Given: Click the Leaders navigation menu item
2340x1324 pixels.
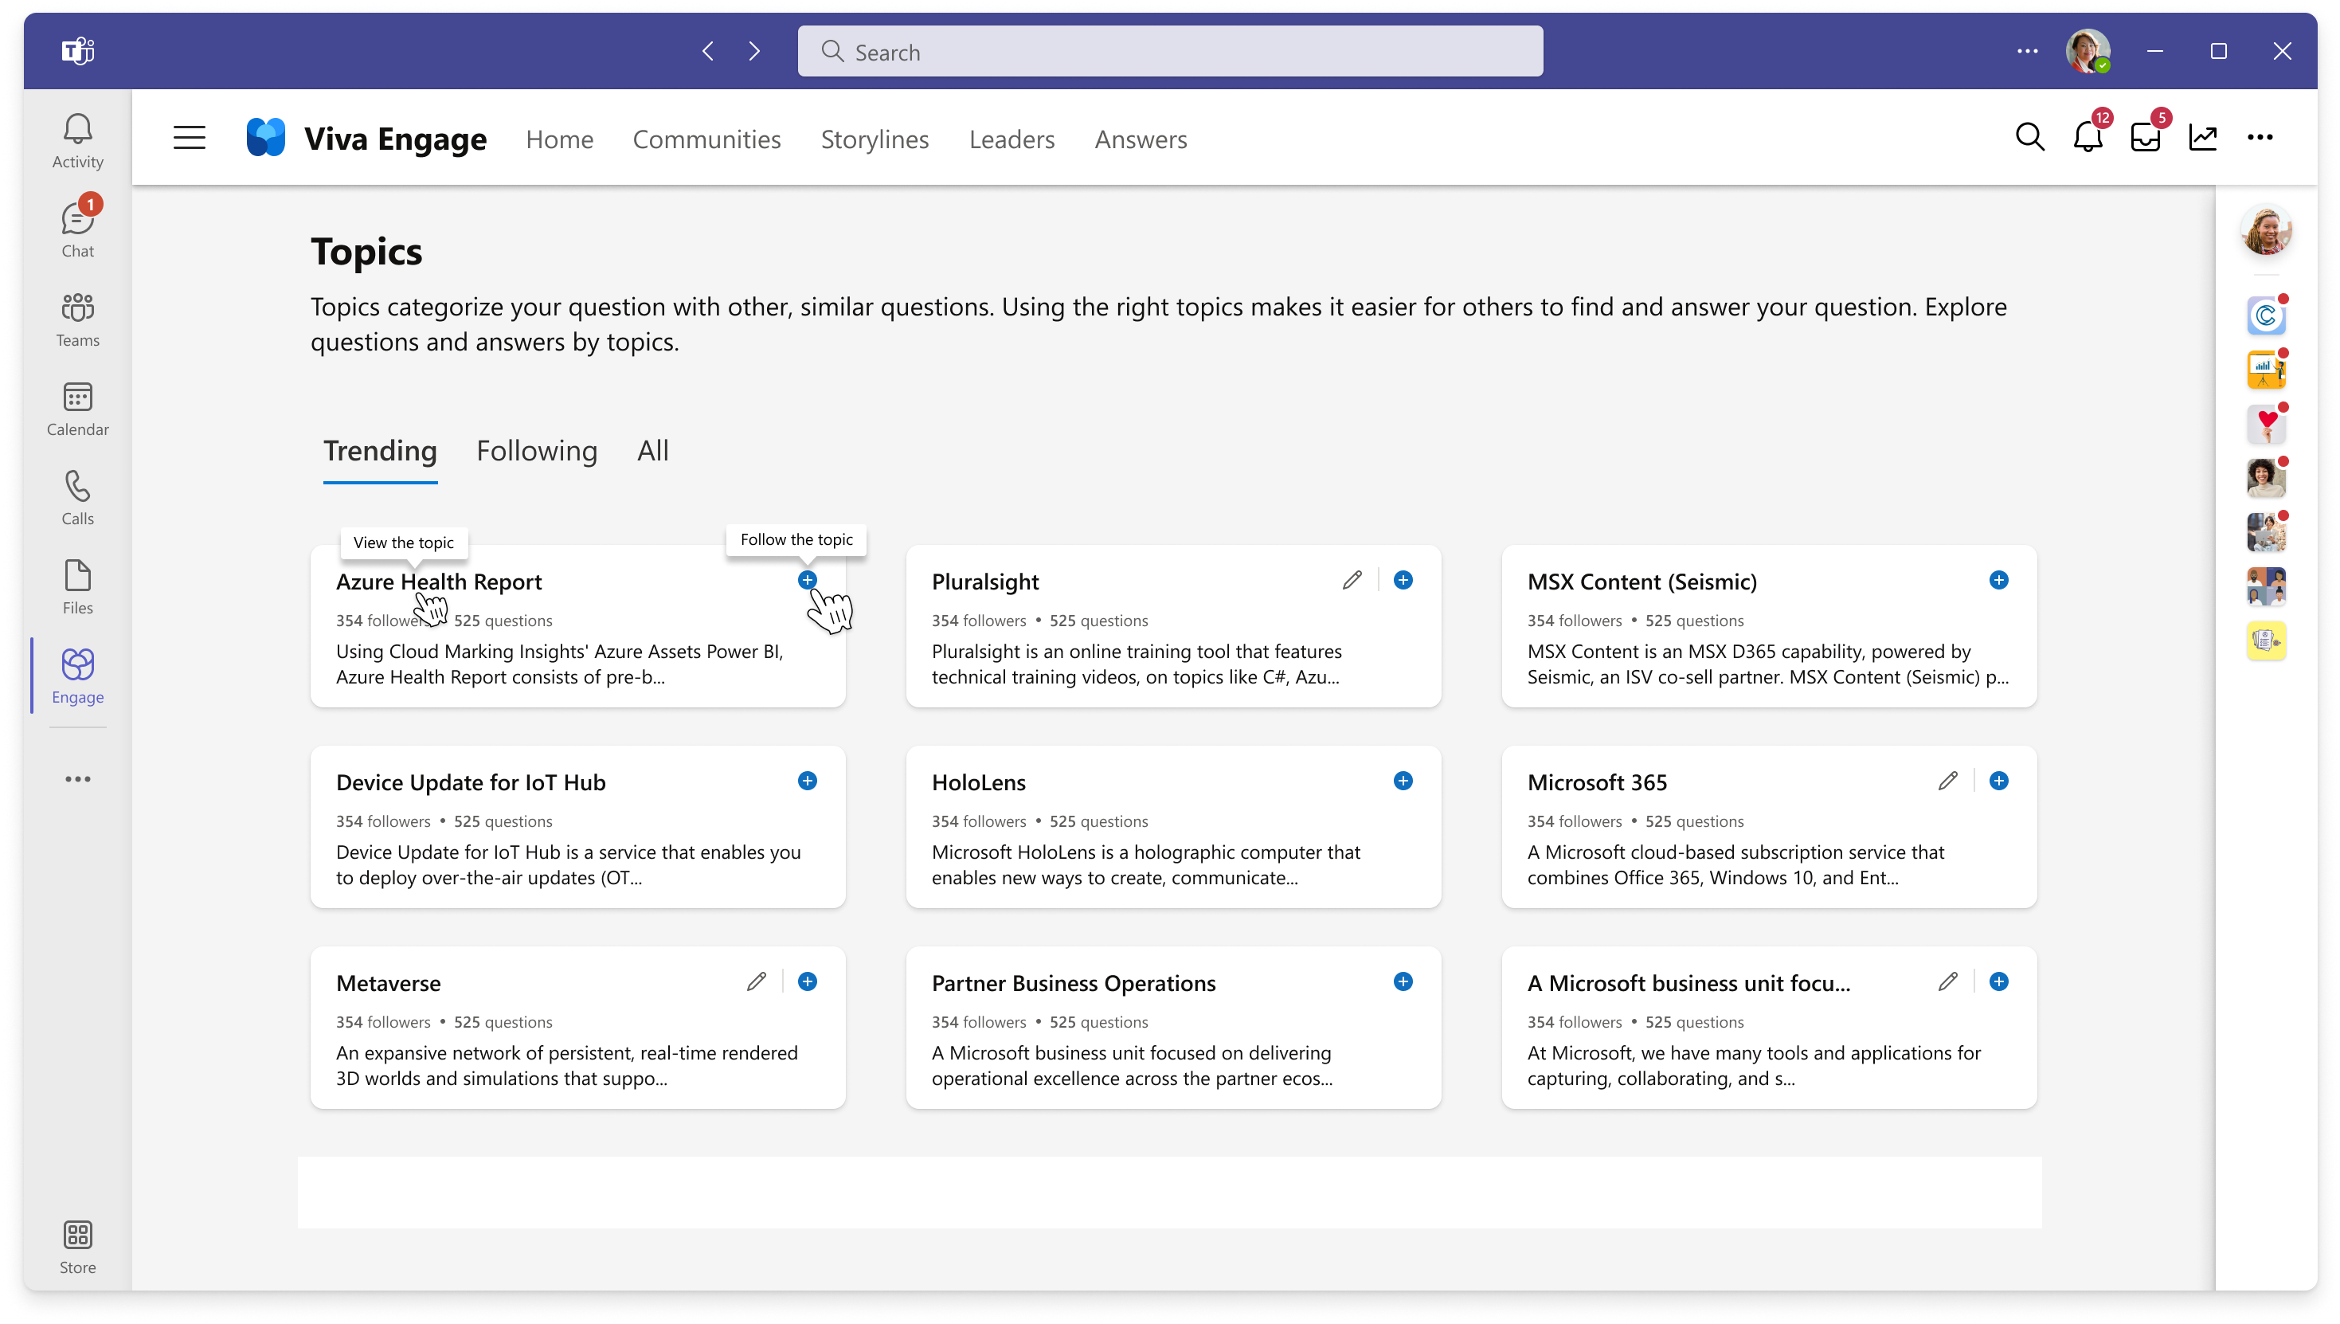Looking at the screenshot, I should point(1009,138).
